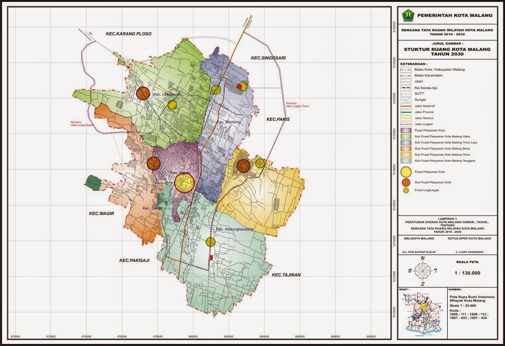505x346 pixels.
Task: Click the SUTT legend symbol
Action: pos(406,93)
